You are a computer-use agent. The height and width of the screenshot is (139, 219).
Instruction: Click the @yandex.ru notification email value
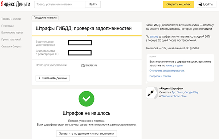89,65
